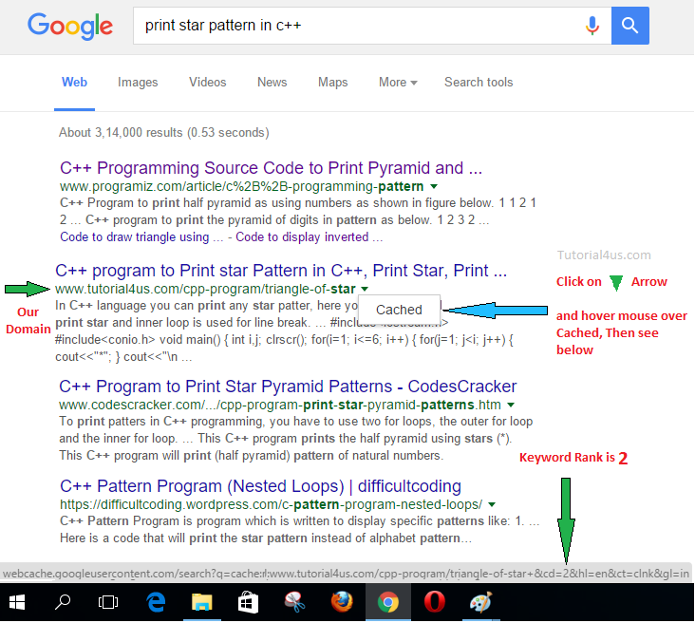Select the Cached menu entry
The height and width of the screenshot is (623, 695).
tap(399, 310)
